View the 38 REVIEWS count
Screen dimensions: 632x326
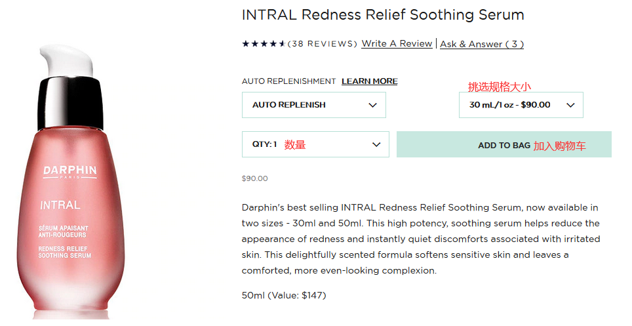point(323,44)
